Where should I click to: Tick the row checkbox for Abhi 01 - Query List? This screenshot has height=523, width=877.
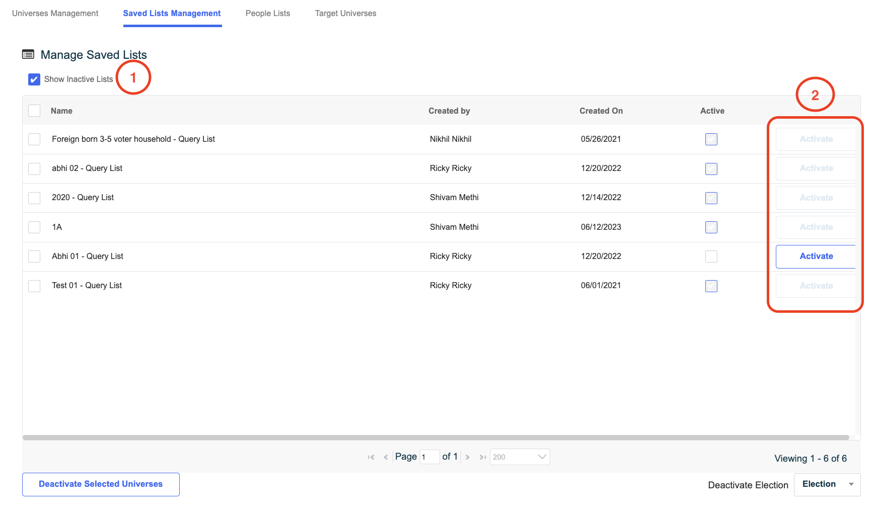pos(34,256)
